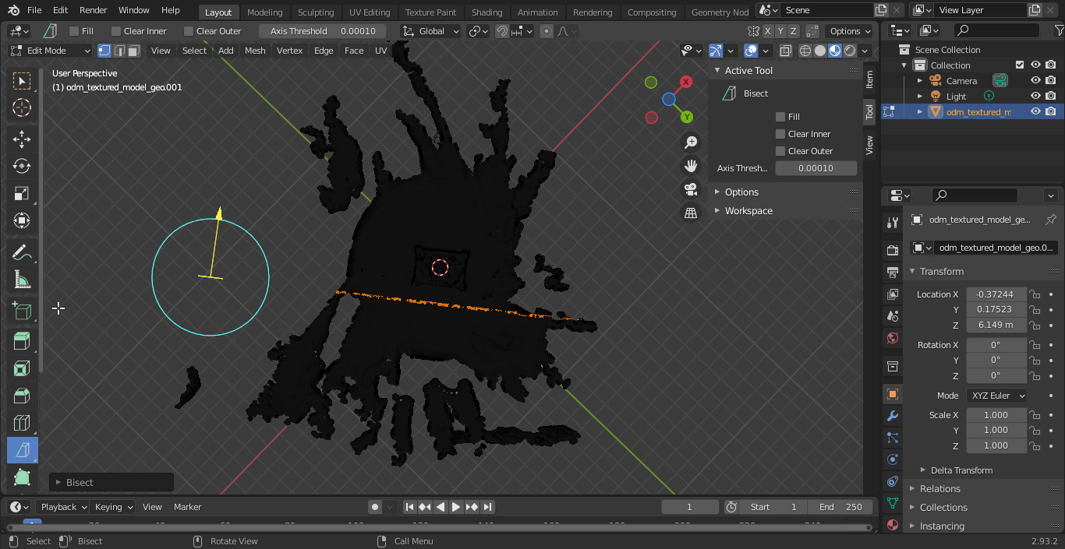Pick the Annotate pencil tool

coord(22,252)
